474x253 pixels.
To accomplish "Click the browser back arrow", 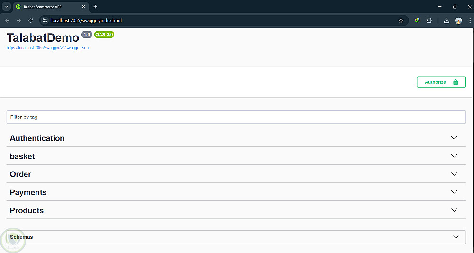I will 7,20.
